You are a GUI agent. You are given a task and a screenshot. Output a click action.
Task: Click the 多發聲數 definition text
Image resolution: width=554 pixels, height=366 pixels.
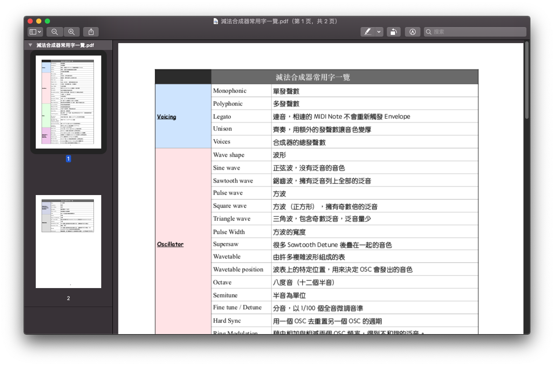[x=286, y=104]
